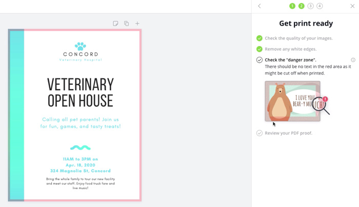Viewport: 359px width, 207px height.
Task: Select the blue paw print logo
Action: tap(81, 47)
